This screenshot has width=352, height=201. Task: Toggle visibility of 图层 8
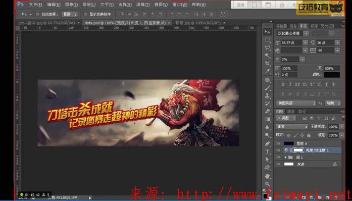278,143
